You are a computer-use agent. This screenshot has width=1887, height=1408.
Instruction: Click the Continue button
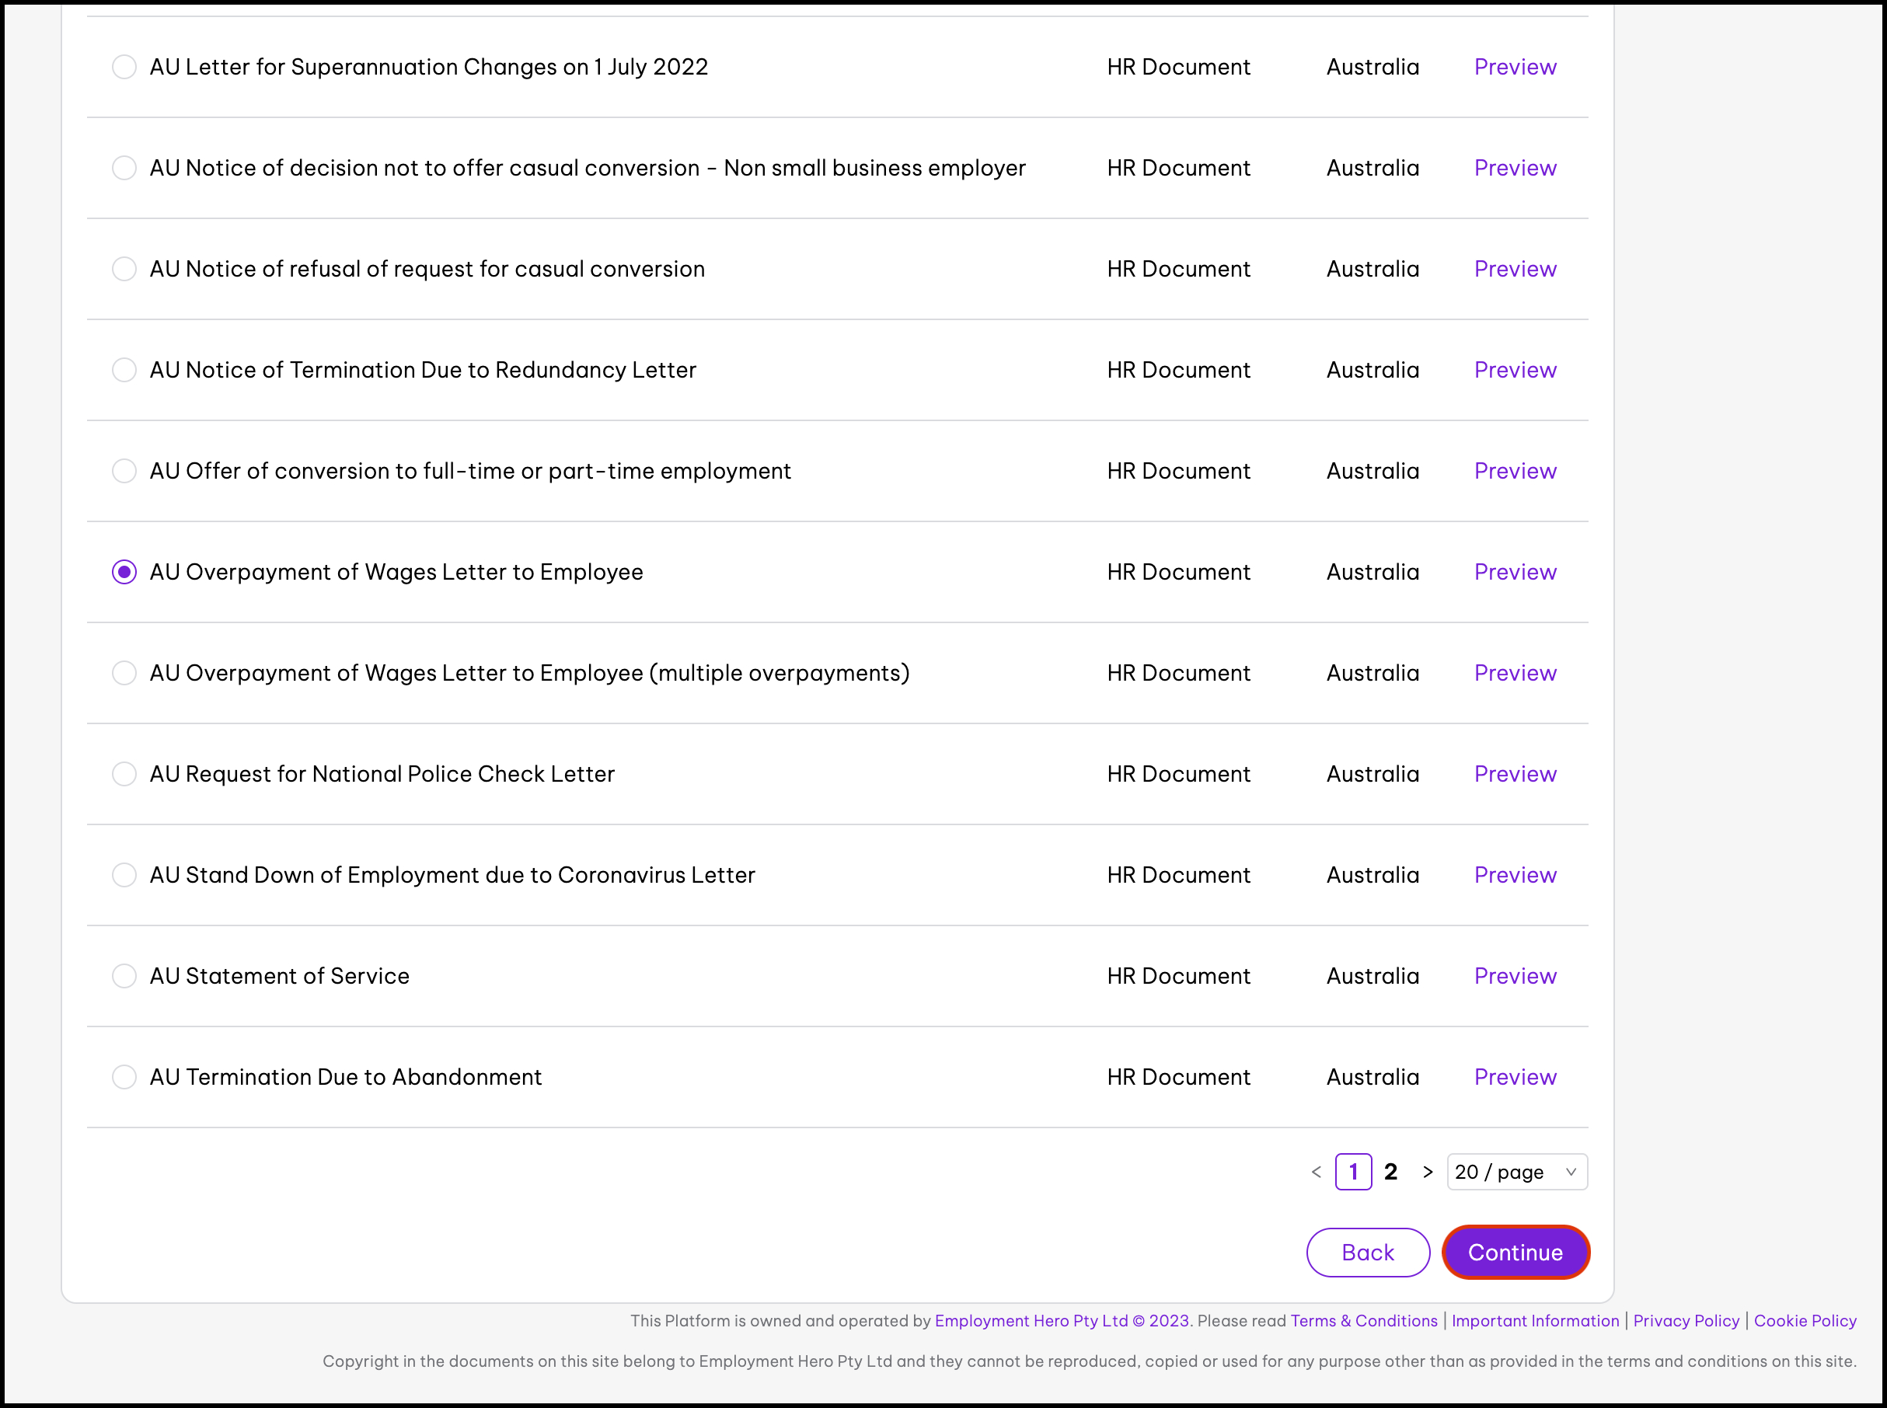1515,1252
